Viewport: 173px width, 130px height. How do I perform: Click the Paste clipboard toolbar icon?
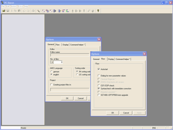coord(19,11)
